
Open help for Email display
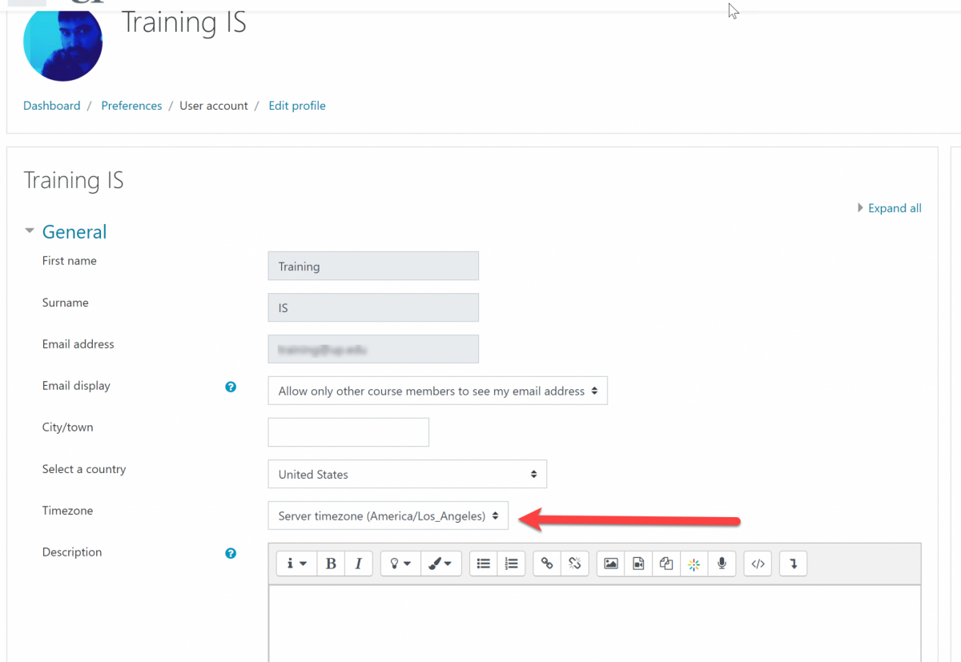coord(231,387)
